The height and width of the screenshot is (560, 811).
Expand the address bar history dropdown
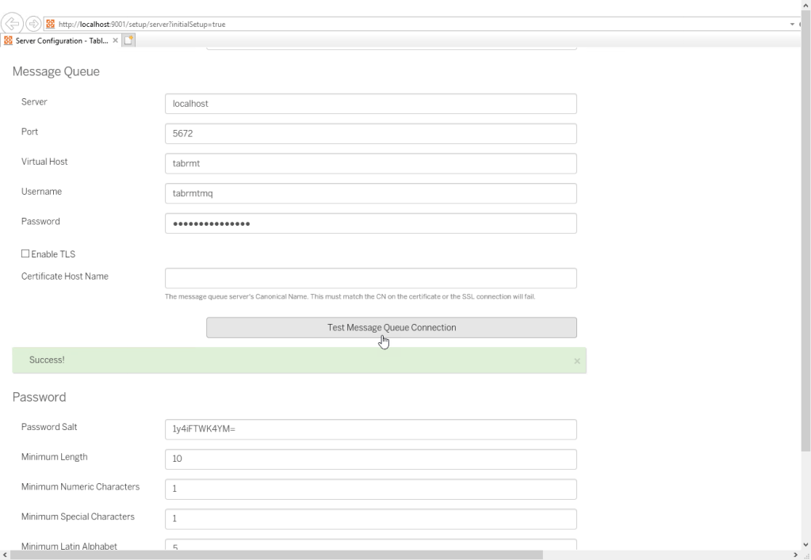point(791,25)
